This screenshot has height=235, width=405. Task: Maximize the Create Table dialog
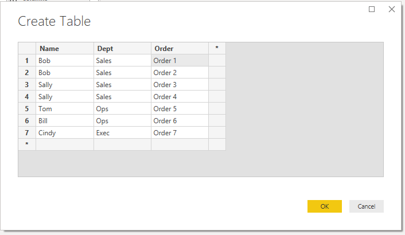372,9
